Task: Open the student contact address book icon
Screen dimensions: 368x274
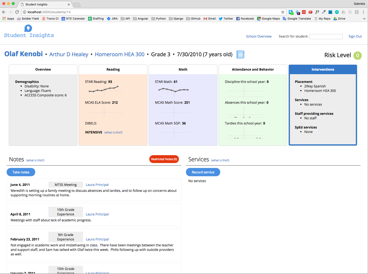Action: [240, 54]
